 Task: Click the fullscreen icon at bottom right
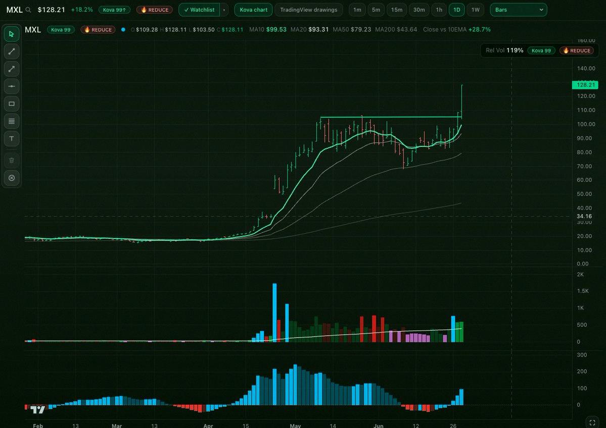click(592, 422)
